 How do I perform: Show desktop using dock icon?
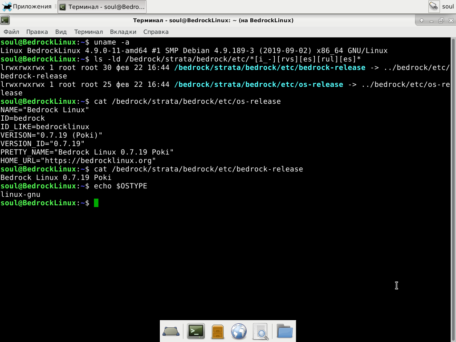[171, 331]
